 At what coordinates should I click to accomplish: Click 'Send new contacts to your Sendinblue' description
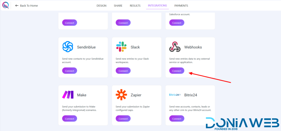click(83, 61)
